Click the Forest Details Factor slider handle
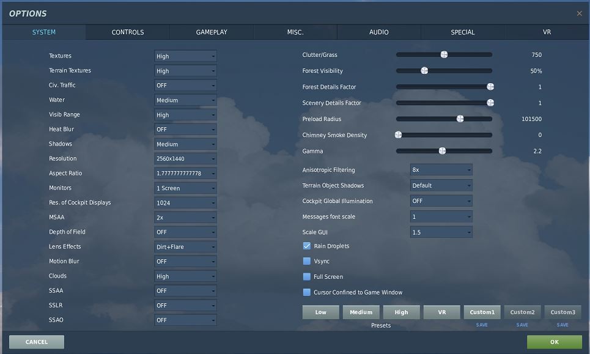The height and width of the screenshot is (354, 590). coord(490,87)
